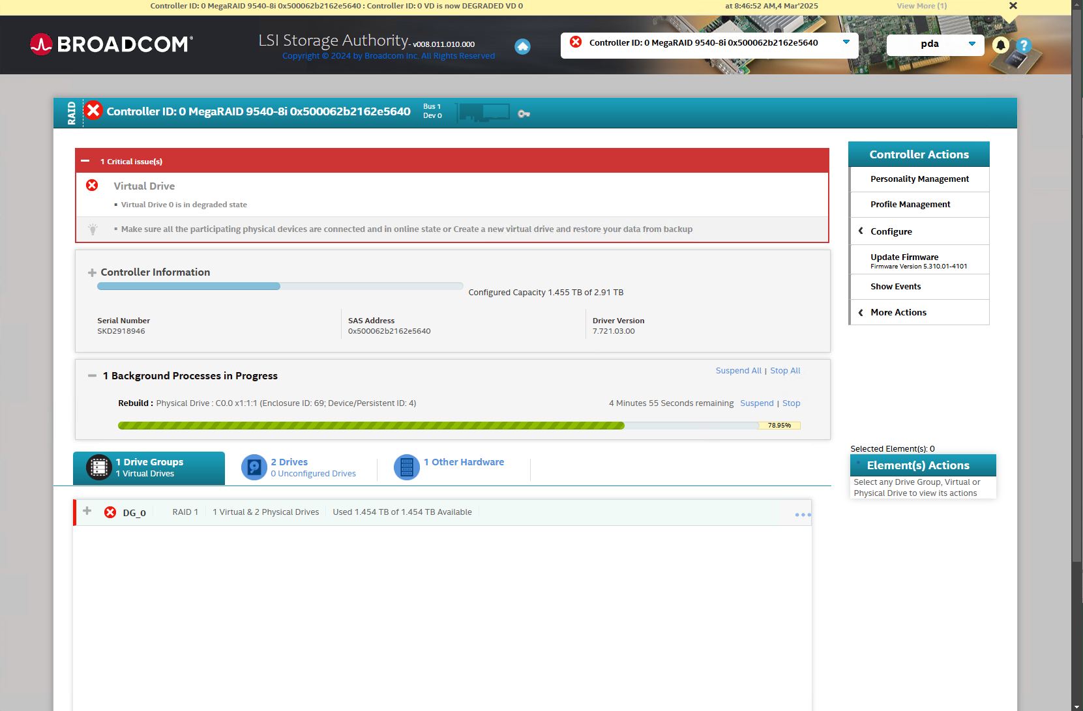Click '4 Minutes 55 Seconds remaining' text

pos(671,403)
